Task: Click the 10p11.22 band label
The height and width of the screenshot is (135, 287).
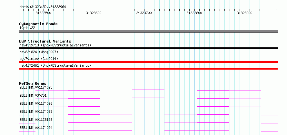Action: [x=27, y=28]
